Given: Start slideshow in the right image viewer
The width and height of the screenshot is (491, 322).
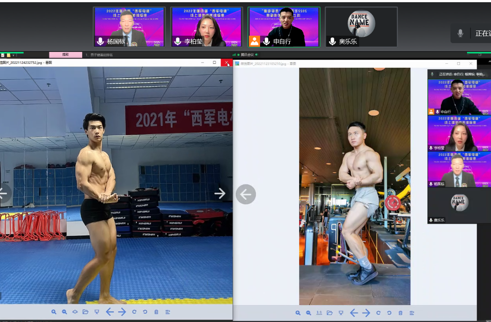Looking at the screenshot, I should click(x=341, y=313).
